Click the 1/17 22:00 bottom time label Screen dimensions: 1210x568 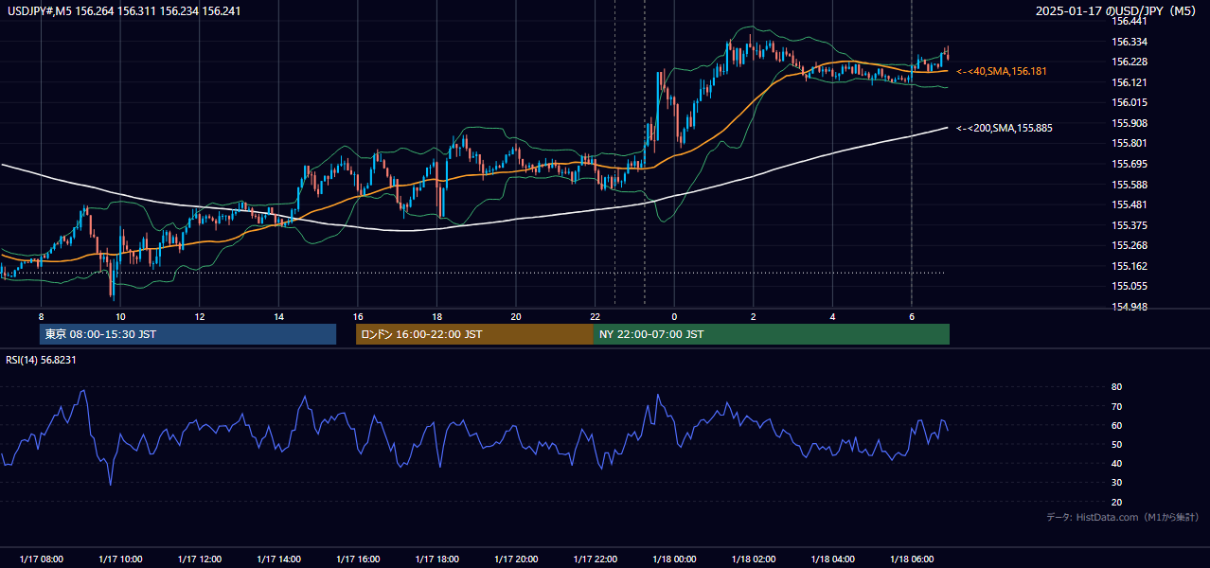pos(595,559)
